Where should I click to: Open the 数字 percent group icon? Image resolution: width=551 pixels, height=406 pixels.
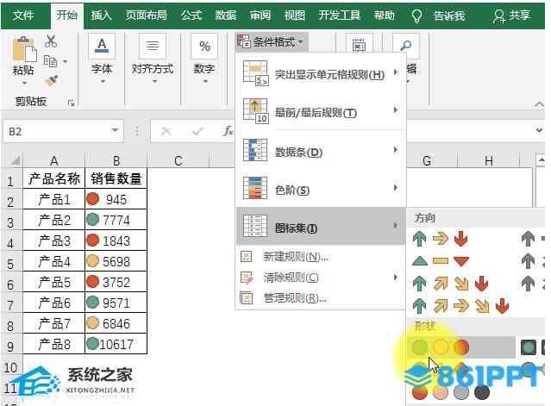pos(204,46)
